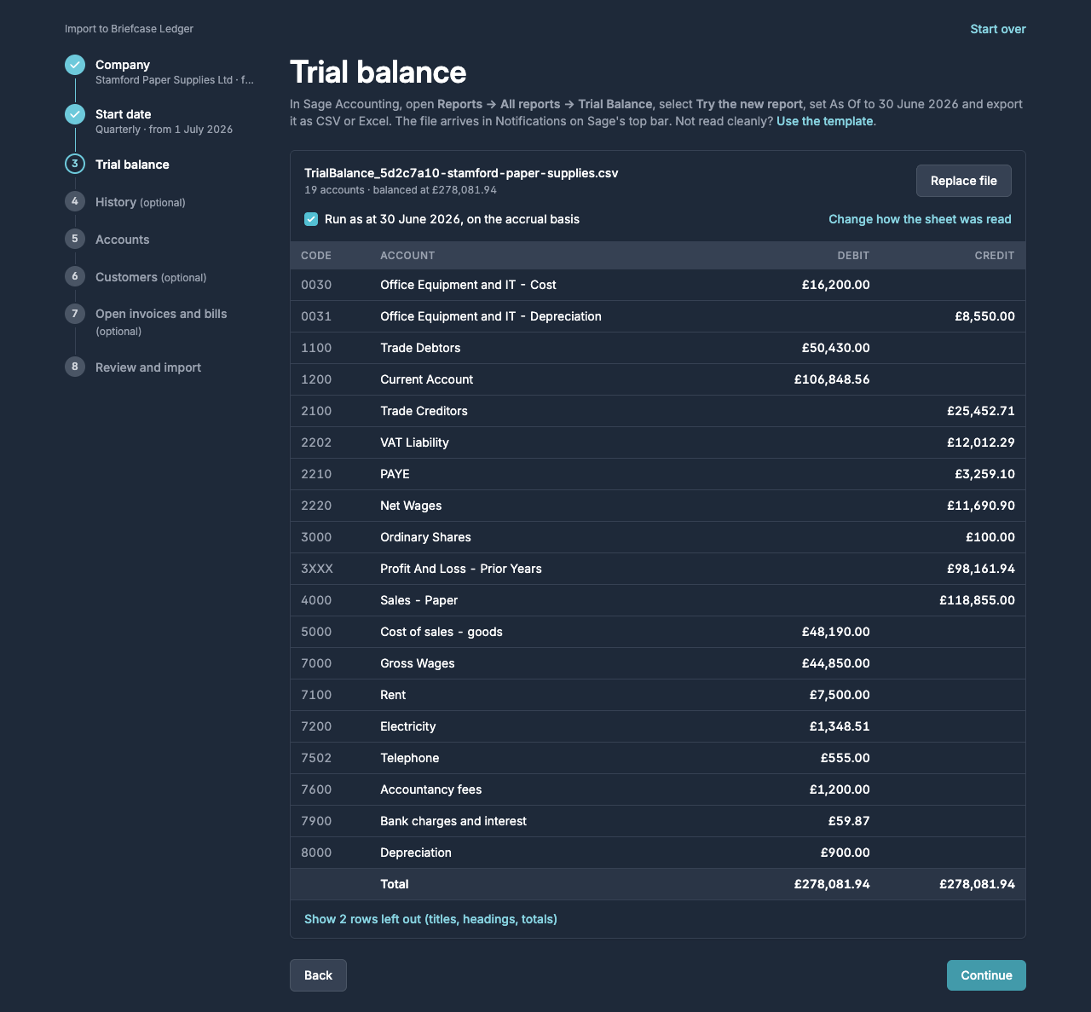
Task: Open the History (optional) step
Action: pos(141,202)
